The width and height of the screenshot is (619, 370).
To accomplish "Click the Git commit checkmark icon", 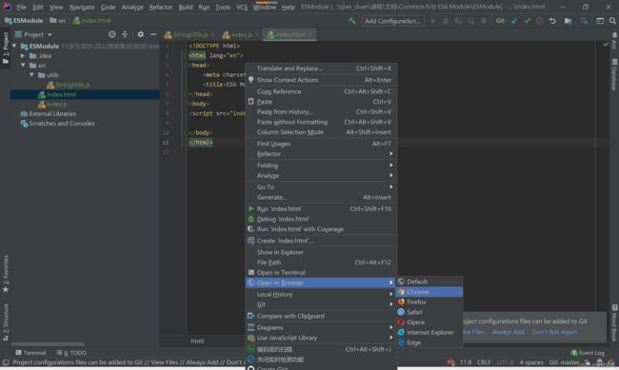I will (527, 21).
